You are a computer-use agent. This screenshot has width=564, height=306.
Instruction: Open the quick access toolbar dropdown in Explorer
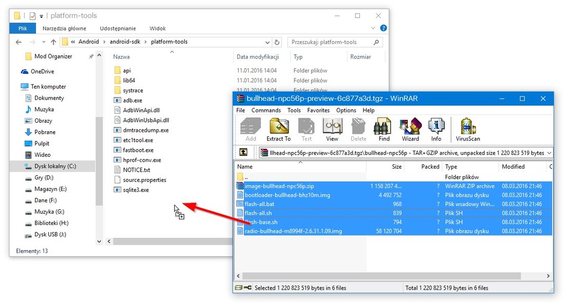click(x=42, y=16)
